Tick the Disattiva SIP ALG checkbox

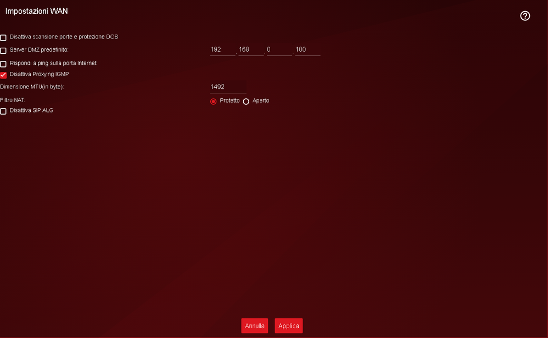(3, 111)
